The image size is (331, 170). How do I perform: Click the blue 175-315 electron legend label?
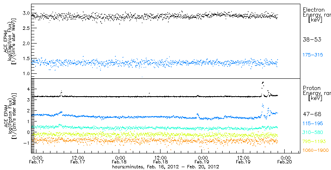coord(313,55)
